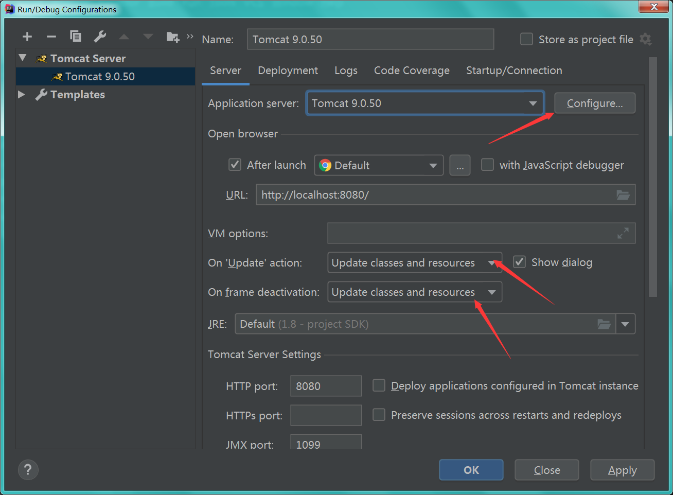Open the JRE dropdown arrow
The width and height of the screenshot is (673, 495).
tap(625, 324)
